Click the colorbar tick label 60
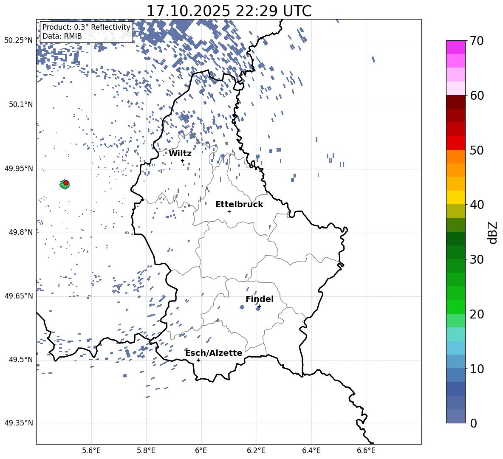The height and width of the screenshot is (459, 503). pos(477,96)
